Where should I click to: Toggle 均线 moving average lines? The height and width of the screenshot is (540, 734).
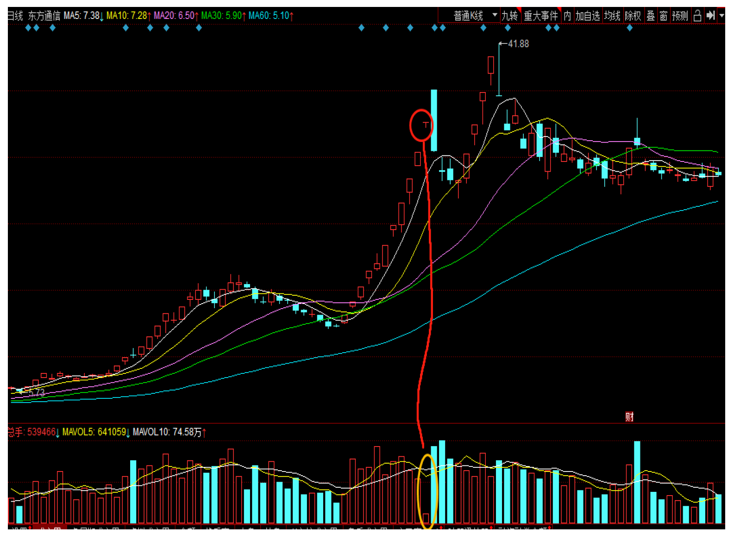(612, 16)
